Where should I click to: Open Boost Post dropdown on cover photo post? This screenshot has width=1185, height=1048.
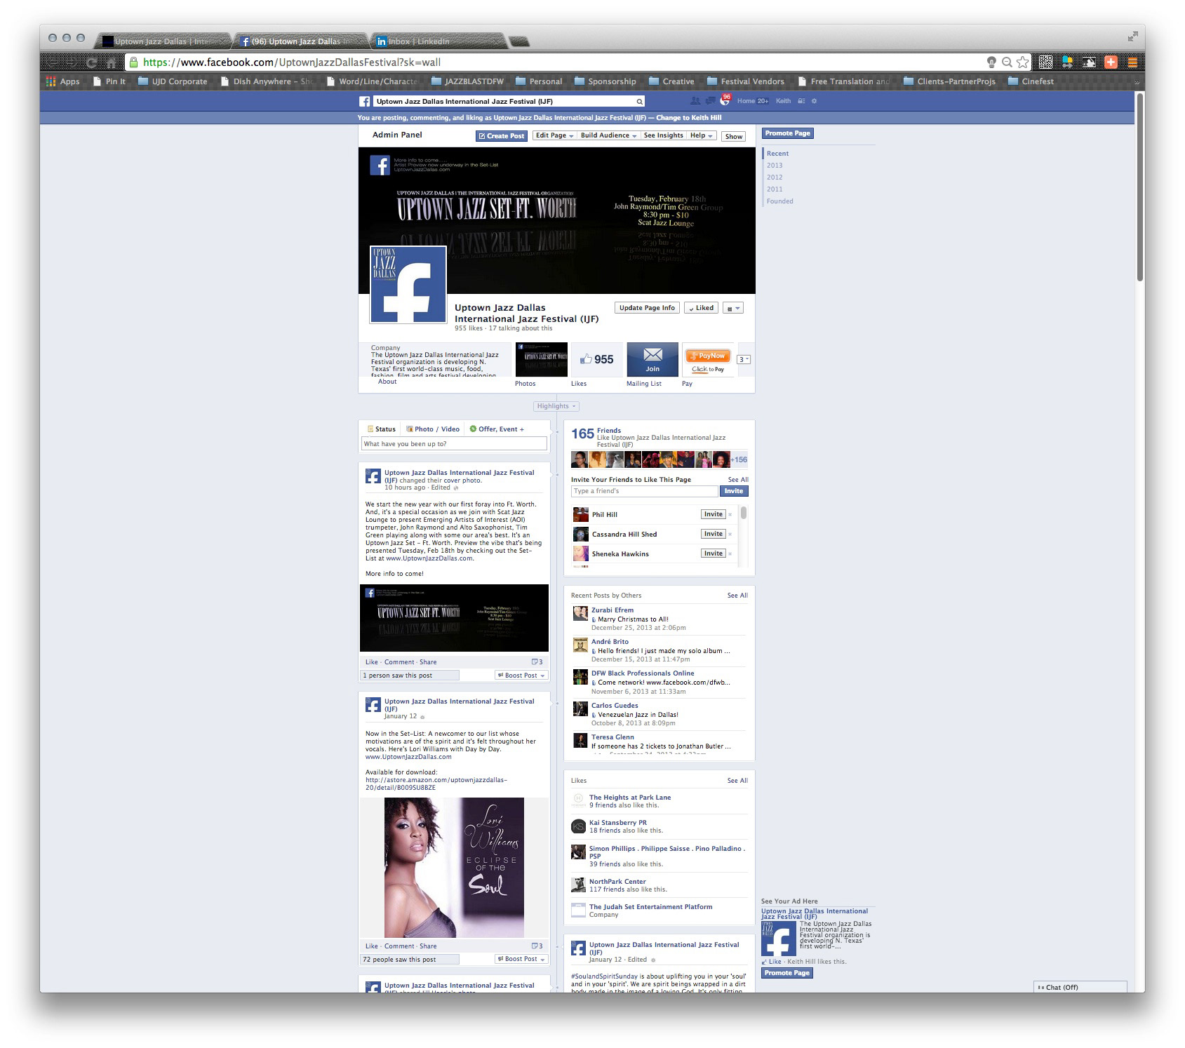pos(521,676)
